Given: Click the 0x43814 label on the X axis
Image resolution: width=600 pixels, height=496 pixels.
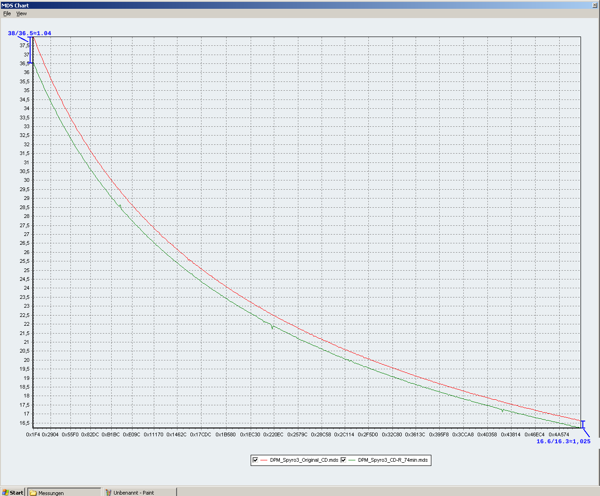Looking at the screenshot, I should [x=511, y=434].
